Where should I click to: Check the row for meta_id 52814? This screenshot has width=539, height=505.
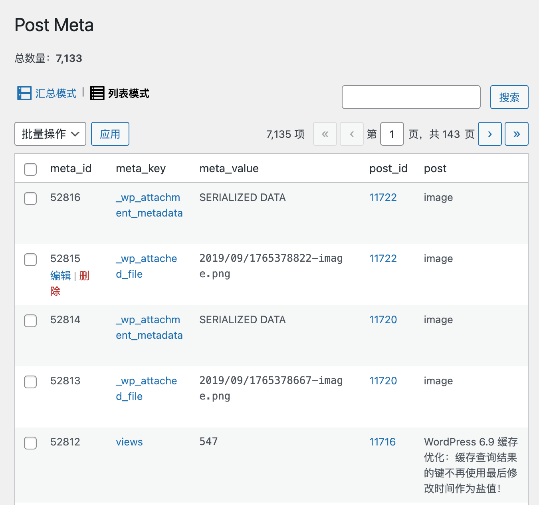coord(30,321)
